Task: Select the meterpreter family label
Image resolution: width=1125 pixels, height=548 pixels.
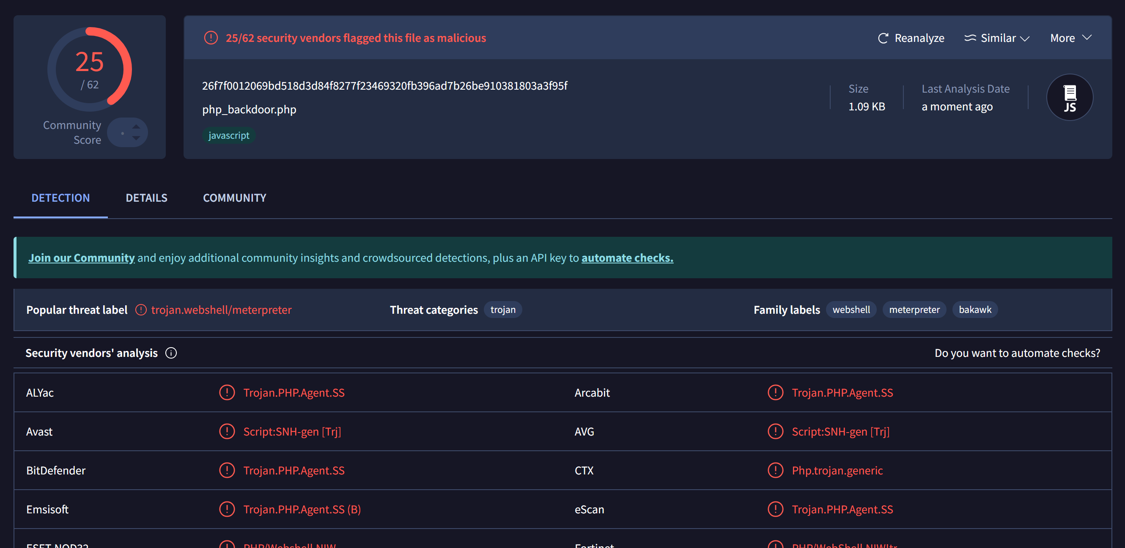Action: 914,310
